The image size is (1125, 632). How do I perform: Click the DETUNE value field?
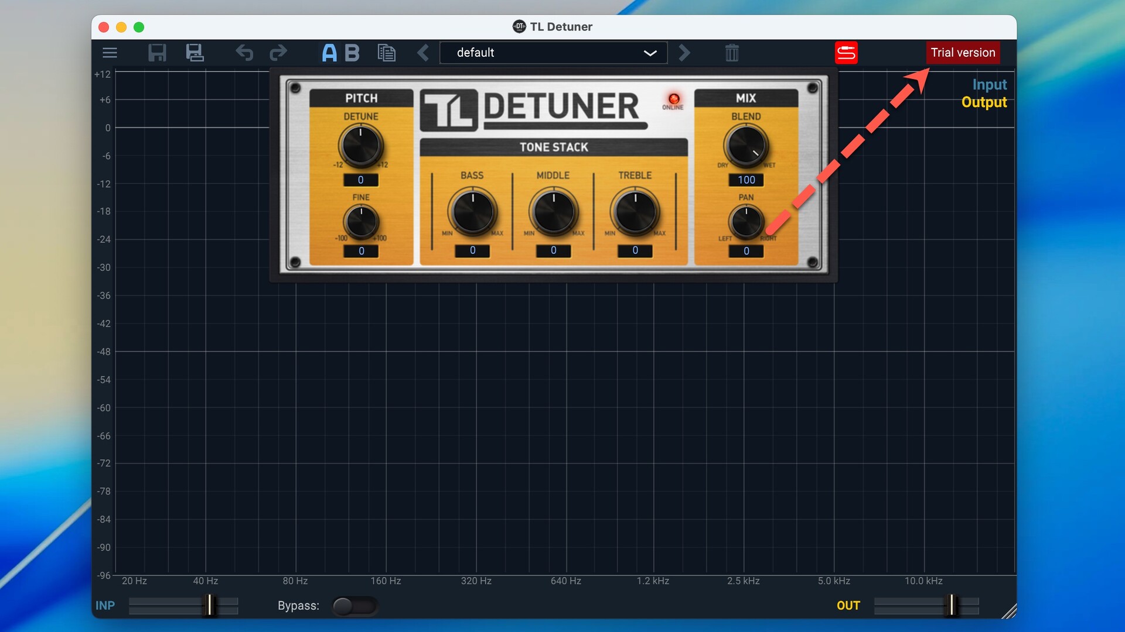click(x=361, y=180)
